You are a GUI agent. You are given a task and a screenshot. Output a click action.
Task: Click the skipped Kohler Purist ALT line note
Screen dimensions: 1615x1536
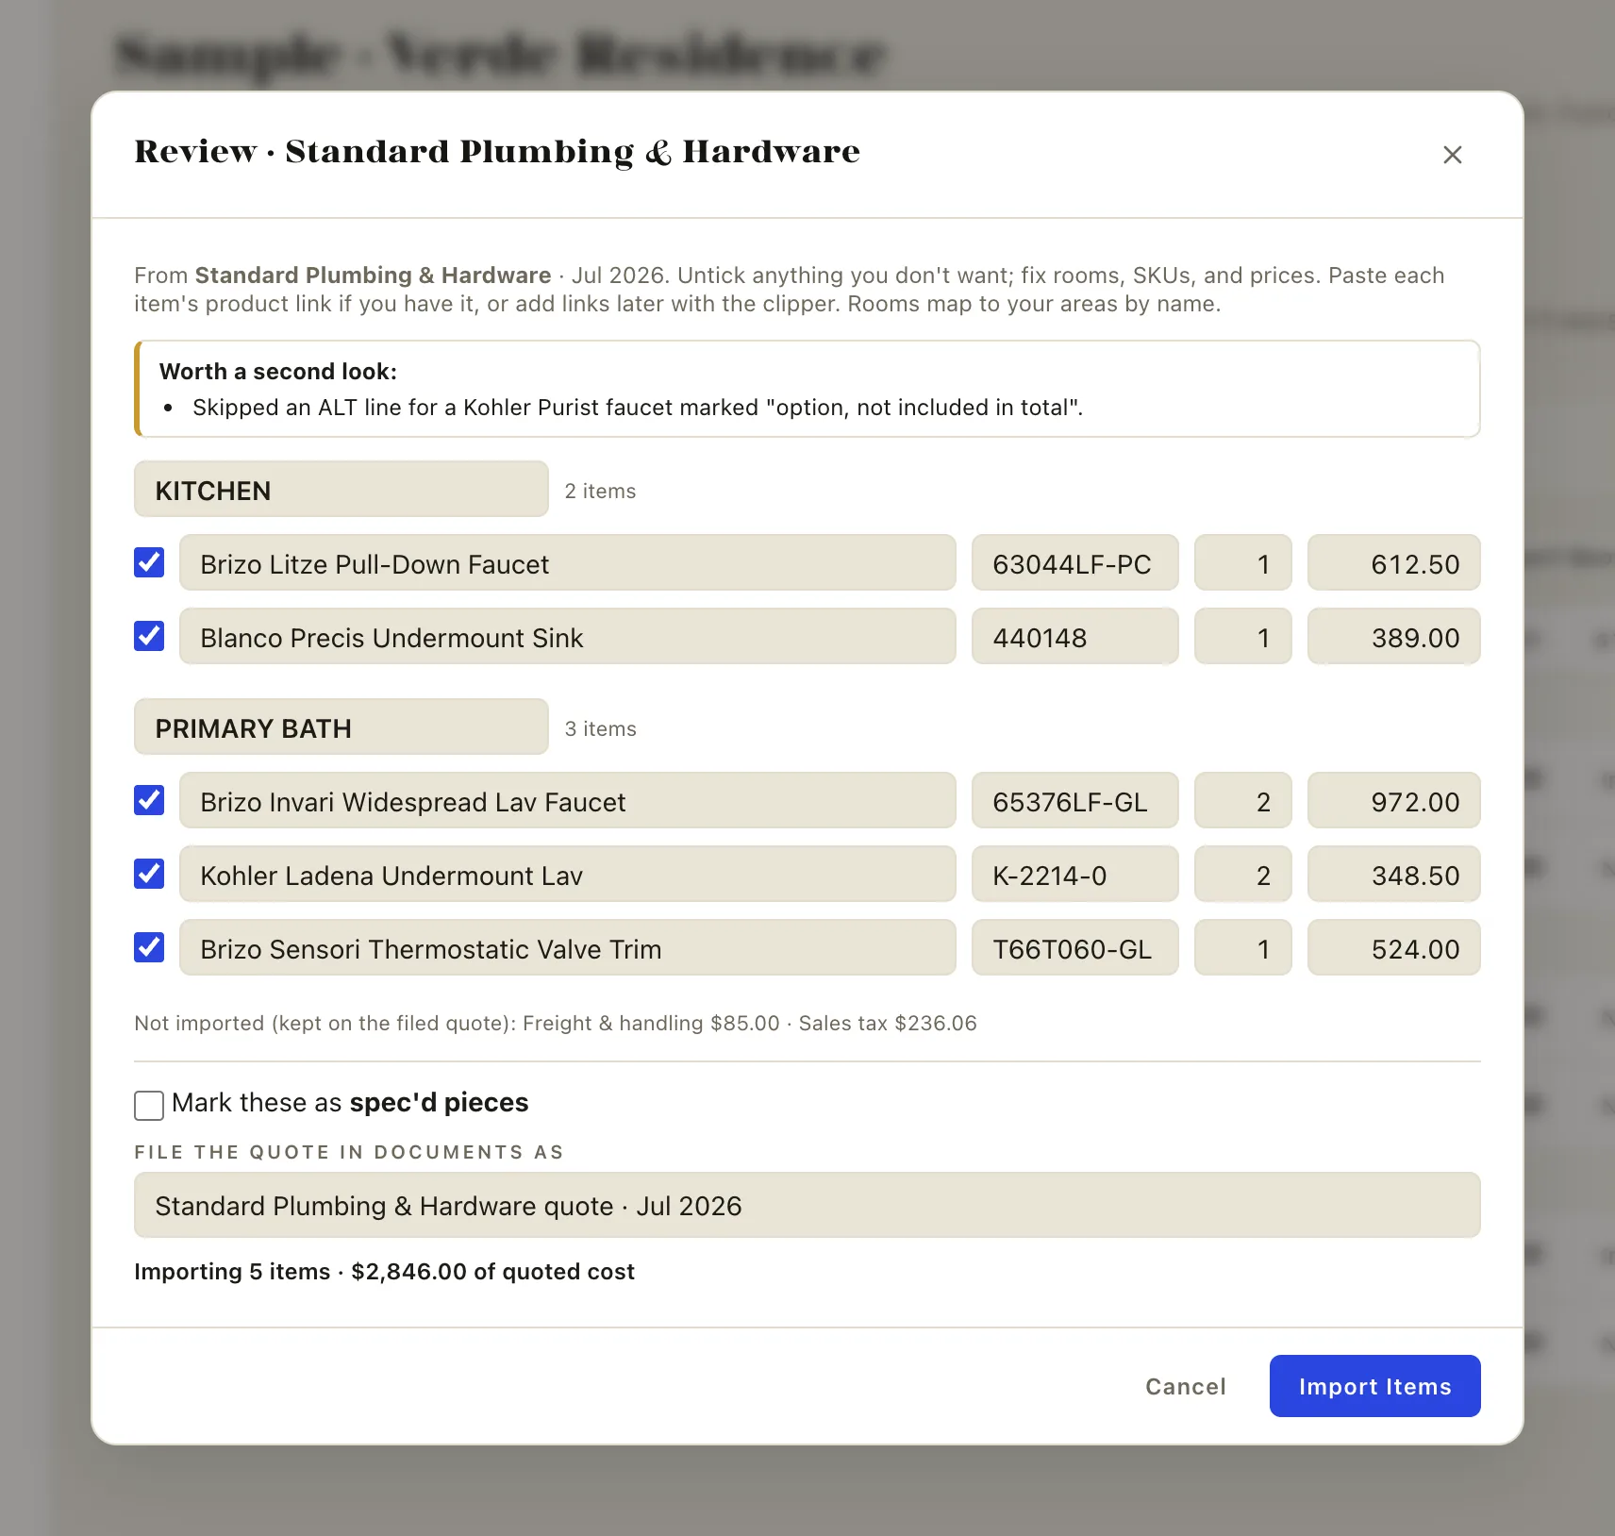[638, 408]
